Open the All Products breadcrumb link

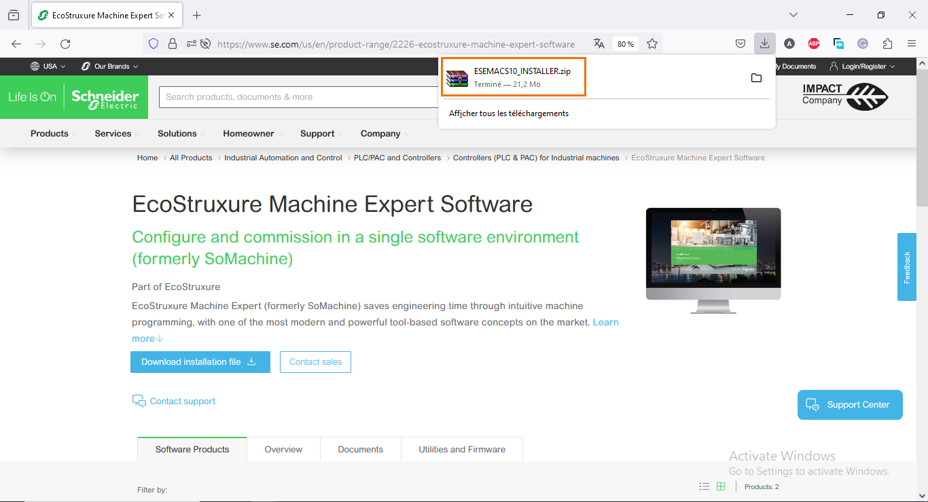pos(191,158)
